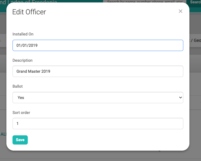Open the Grand Lodge of Freedonia title
The height and width of the screenshot is (161, 201).
(28, 2)
